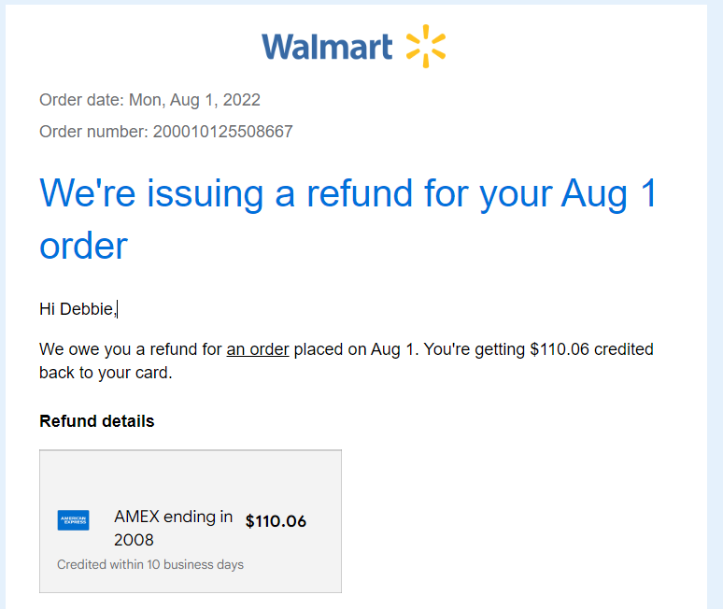Screen dimensions: 723x609
Task: Click the word "order" in headline's second line
Action: [83, 247]
